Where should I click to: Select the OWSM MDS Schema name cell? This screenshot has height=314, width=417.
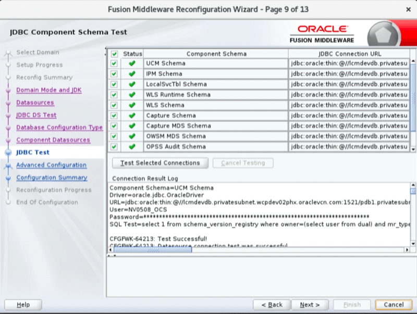(216, 136)
